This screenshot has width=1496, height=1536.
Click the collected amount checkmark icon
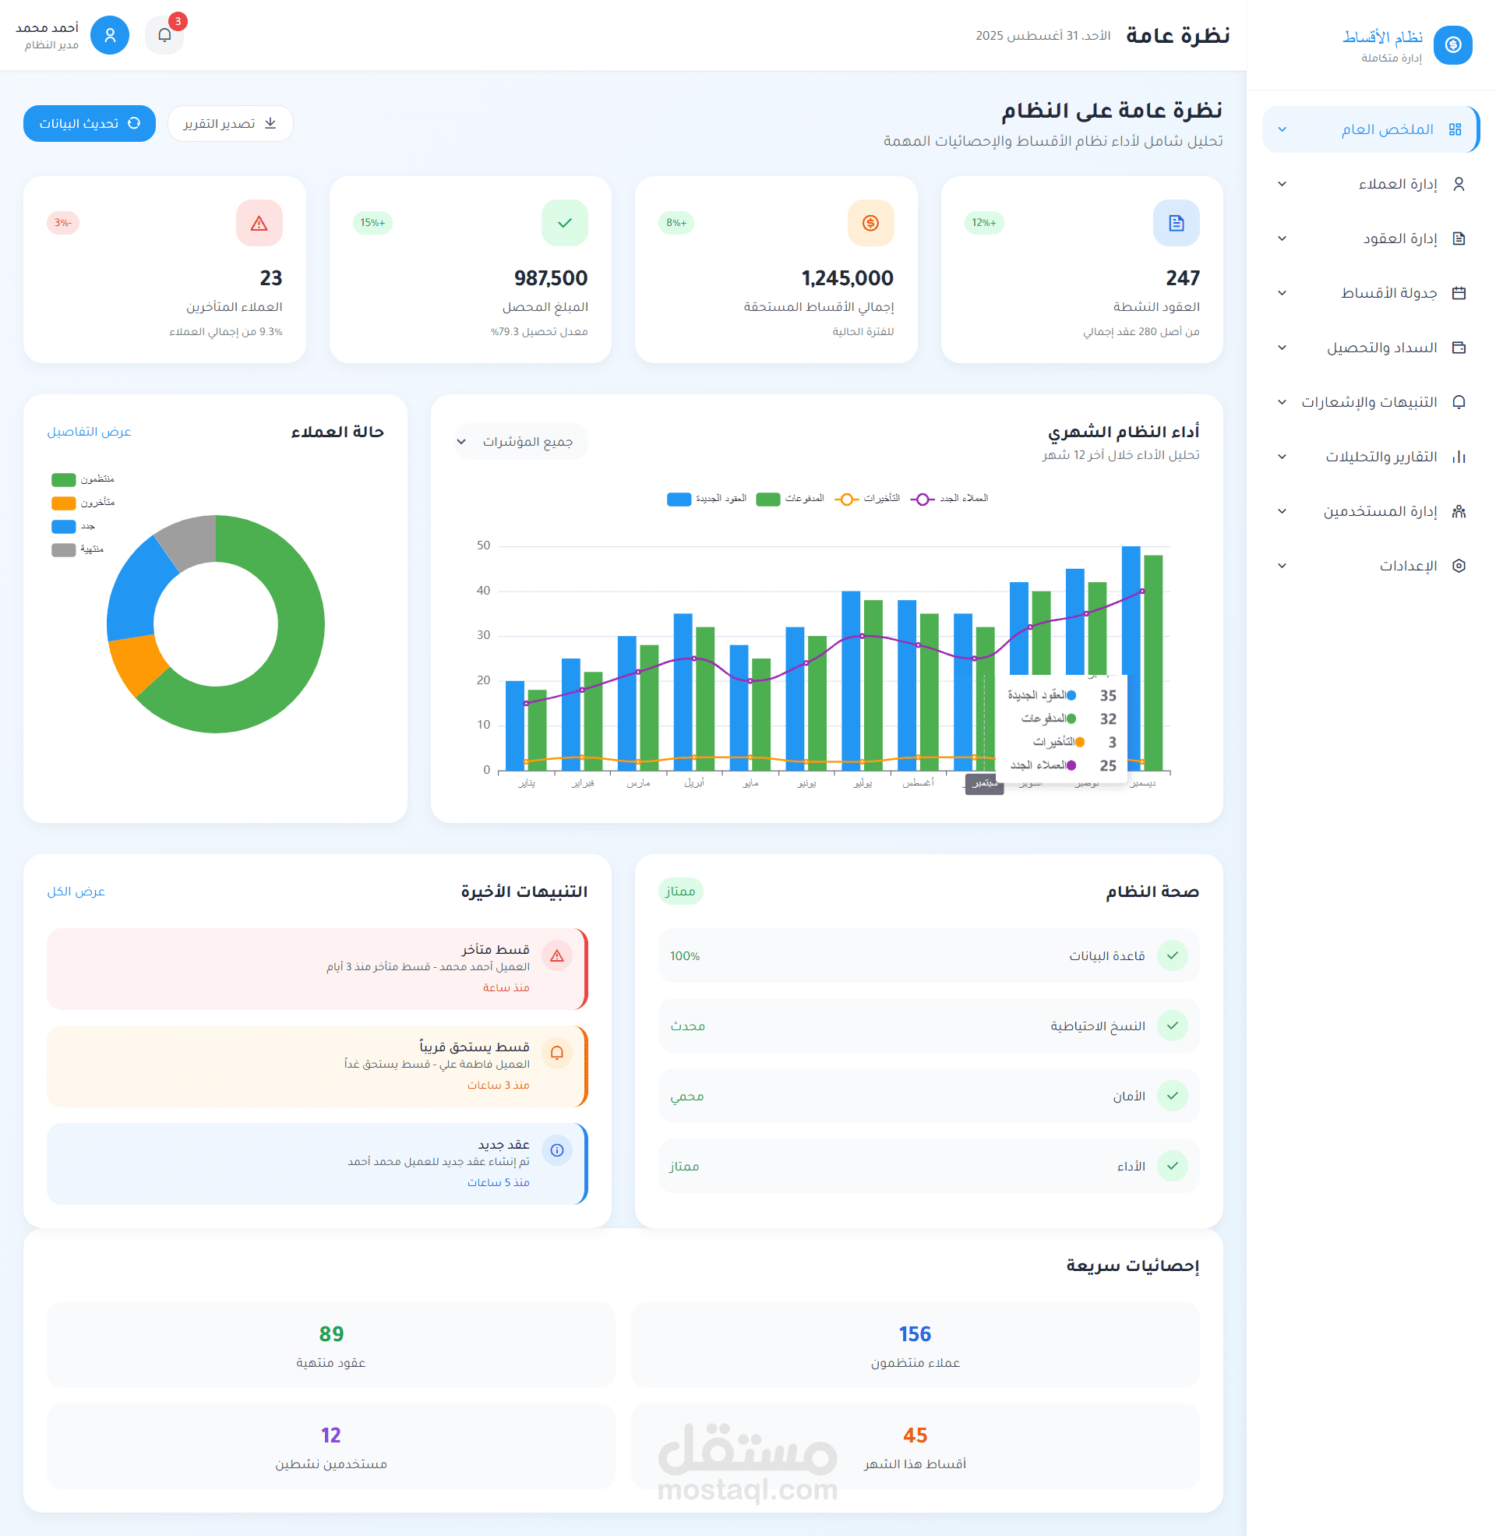click(x=564, y=223)
